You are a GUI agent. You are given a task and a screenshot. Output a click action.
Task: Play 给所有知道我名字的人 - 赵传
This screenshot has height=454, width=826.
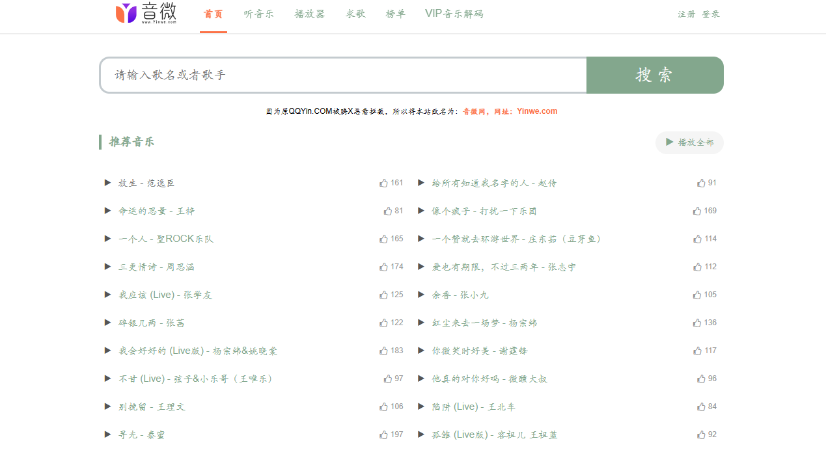point(421,183)
